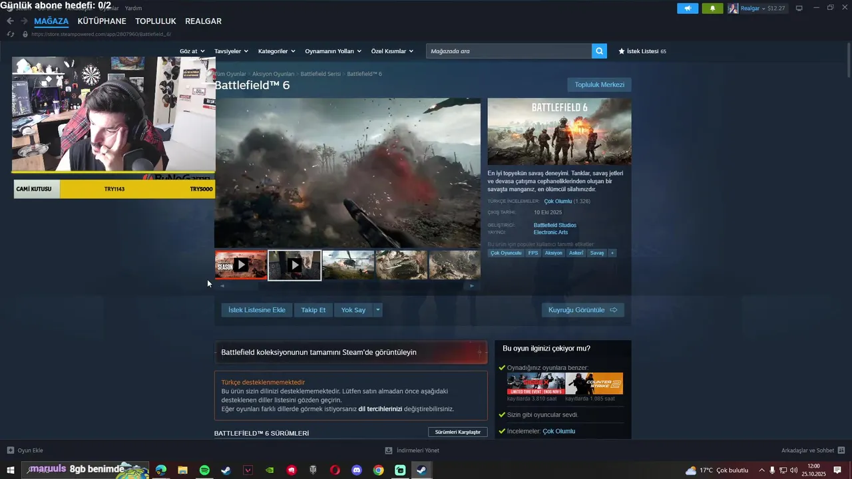Expand the Özel Kısımlar dropdown
This screenshot has width=852, height=479.
pos(392,51)
